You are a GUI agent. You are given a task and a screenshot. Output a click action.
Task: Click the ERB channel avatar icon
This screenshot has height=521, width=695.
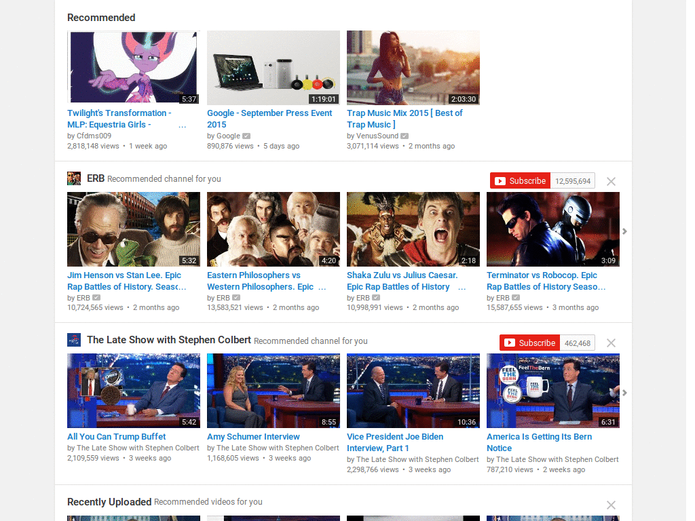point(73,178)
